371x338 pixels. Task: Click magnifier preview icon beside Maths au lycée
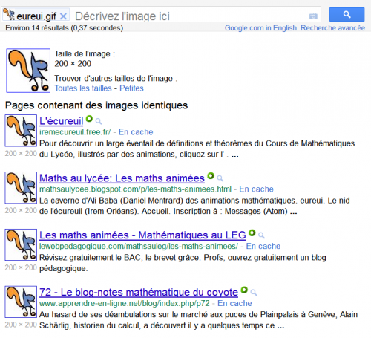pos(220,178)
